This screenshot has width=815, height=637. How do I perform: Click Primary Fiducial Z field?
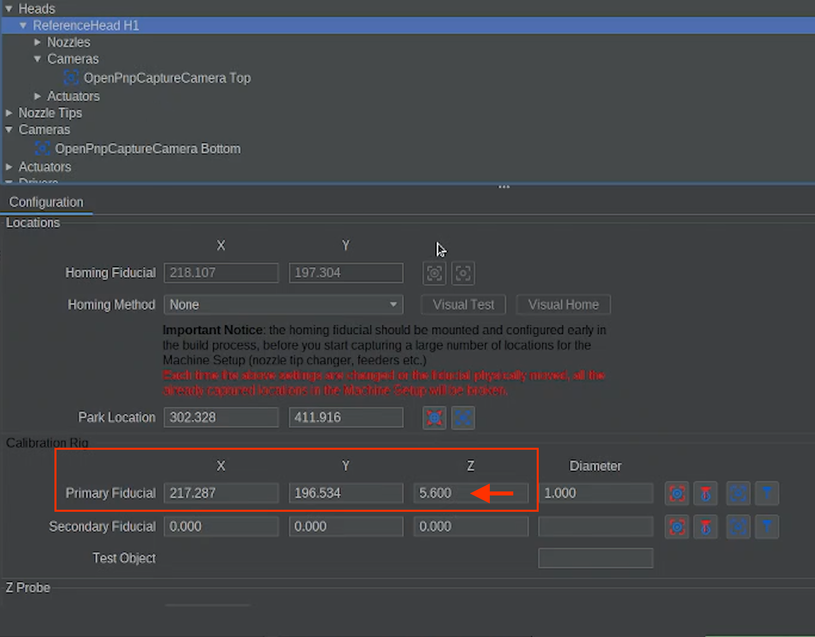[x=441, y=493]
